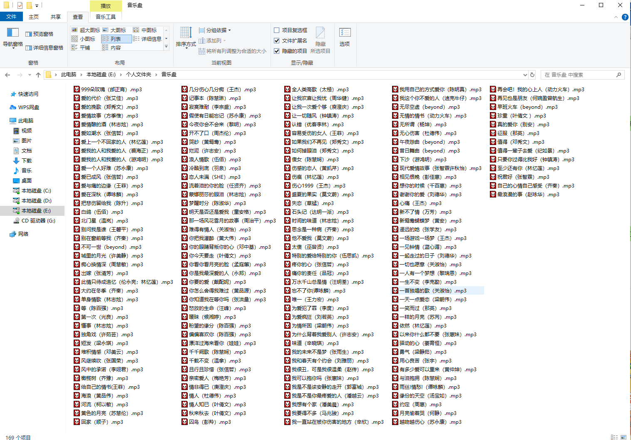Click the details pane button
The image size is (631, 440).
click(x=45, y=47)
